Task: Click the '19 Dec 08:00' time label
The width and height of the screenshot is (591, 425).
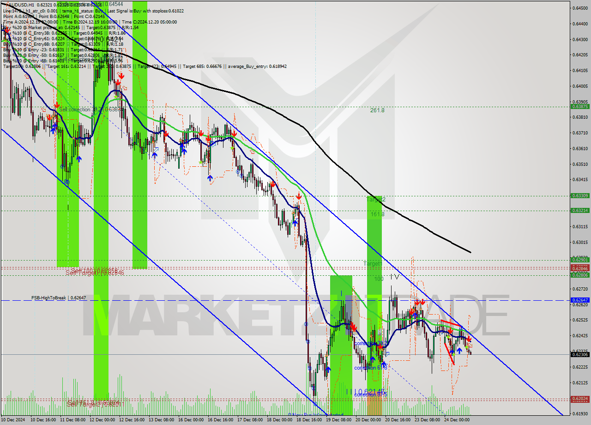Action: pos(338,420)
